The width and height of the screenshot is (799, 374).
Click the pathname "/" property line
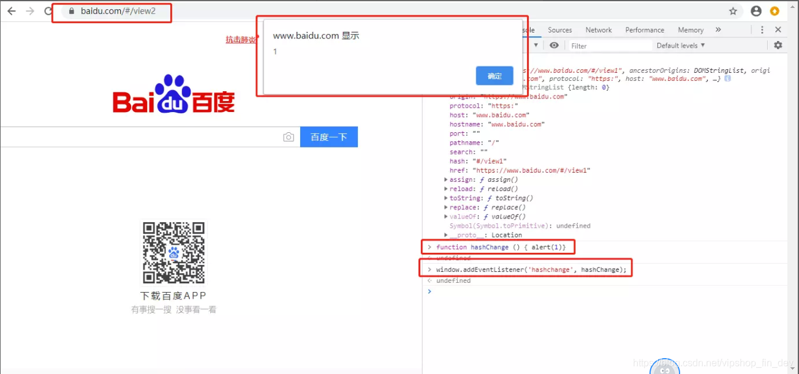(474, 143)
